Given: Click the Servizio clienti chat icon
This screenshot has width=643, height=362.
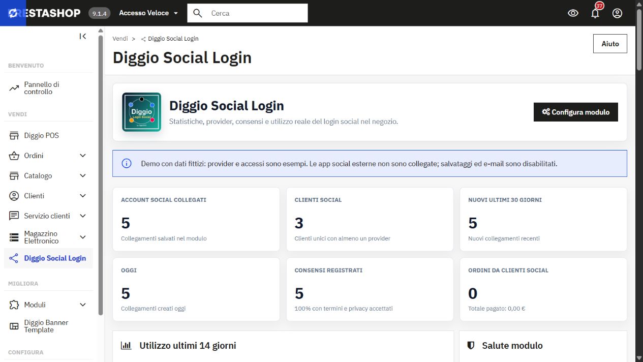Looking at the screenshot, I should 14,216.
